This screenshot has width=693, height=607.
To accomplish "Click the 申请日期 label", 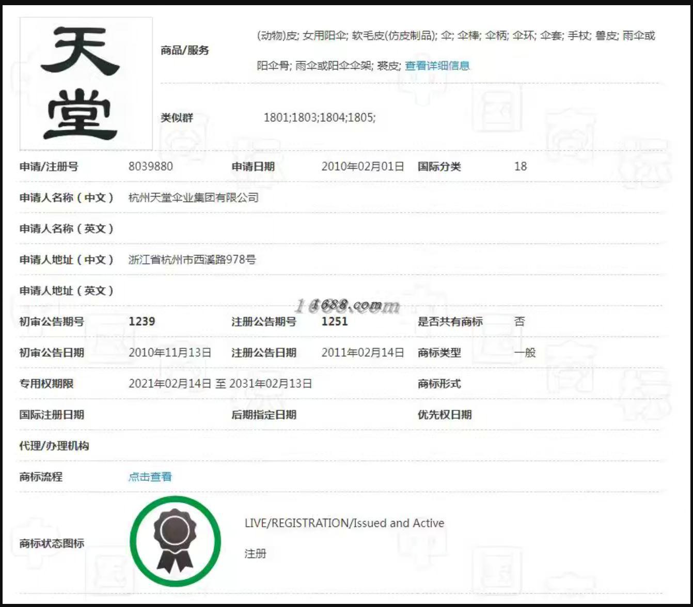I will click(253, 166).
